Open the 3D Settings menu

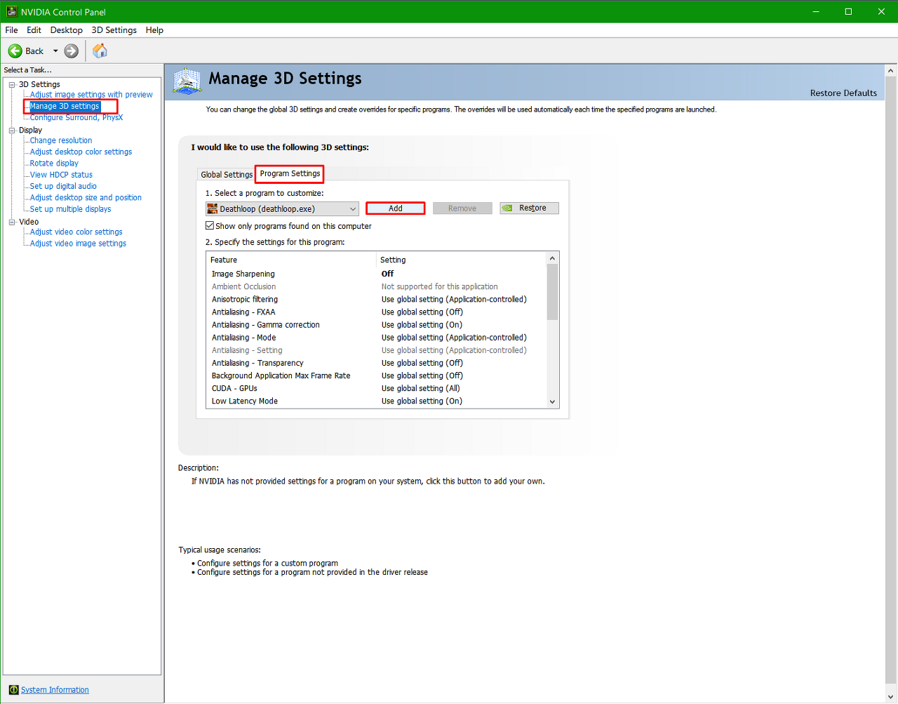coord(114,30)
